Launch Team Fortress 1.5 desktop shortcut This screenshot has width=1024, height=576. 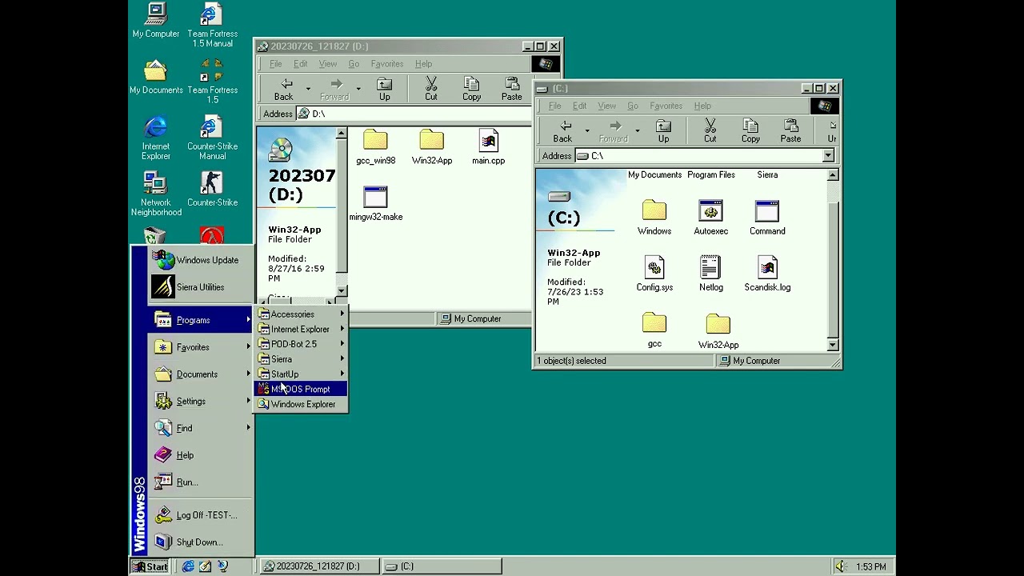tap(212, 81)
